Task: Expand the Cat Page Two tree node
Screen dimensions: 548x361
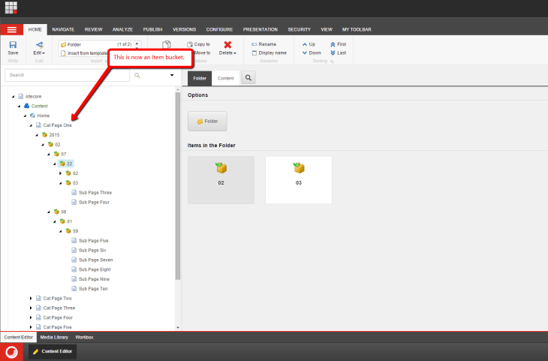Action: coord(31,298)
